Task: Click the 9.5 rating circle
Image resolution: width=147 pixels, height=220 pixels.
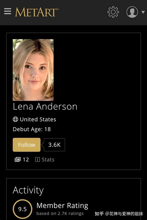Action: (22, 209)
